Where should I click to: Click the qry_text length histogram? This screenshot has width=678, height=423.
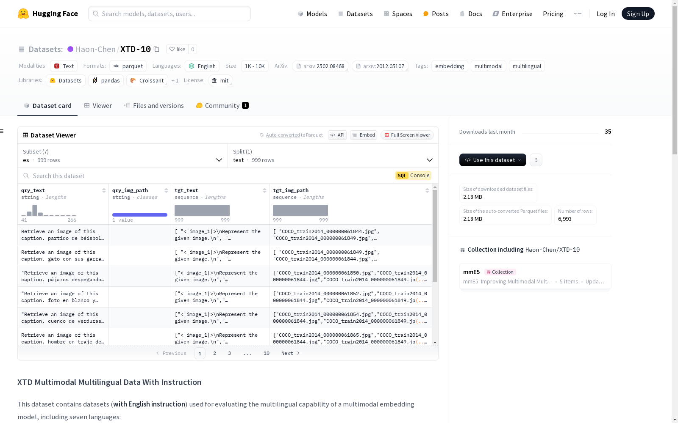(x=49, y=210)
